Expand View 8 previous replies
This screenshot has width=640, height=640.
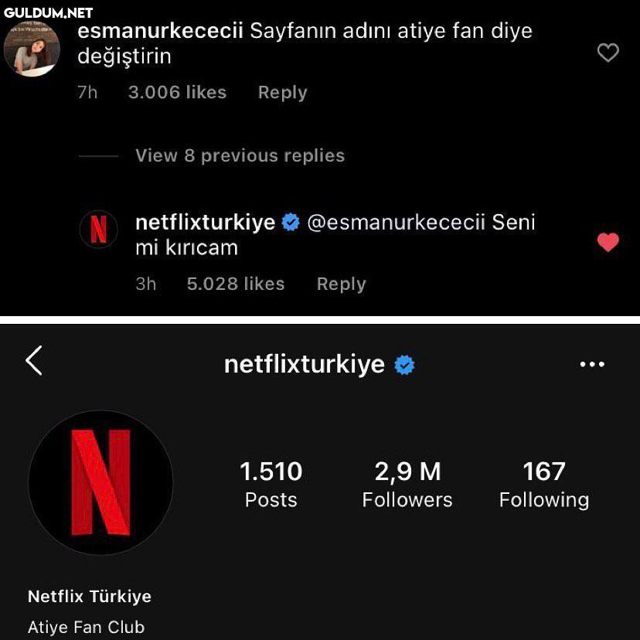[x=240, y=155]
